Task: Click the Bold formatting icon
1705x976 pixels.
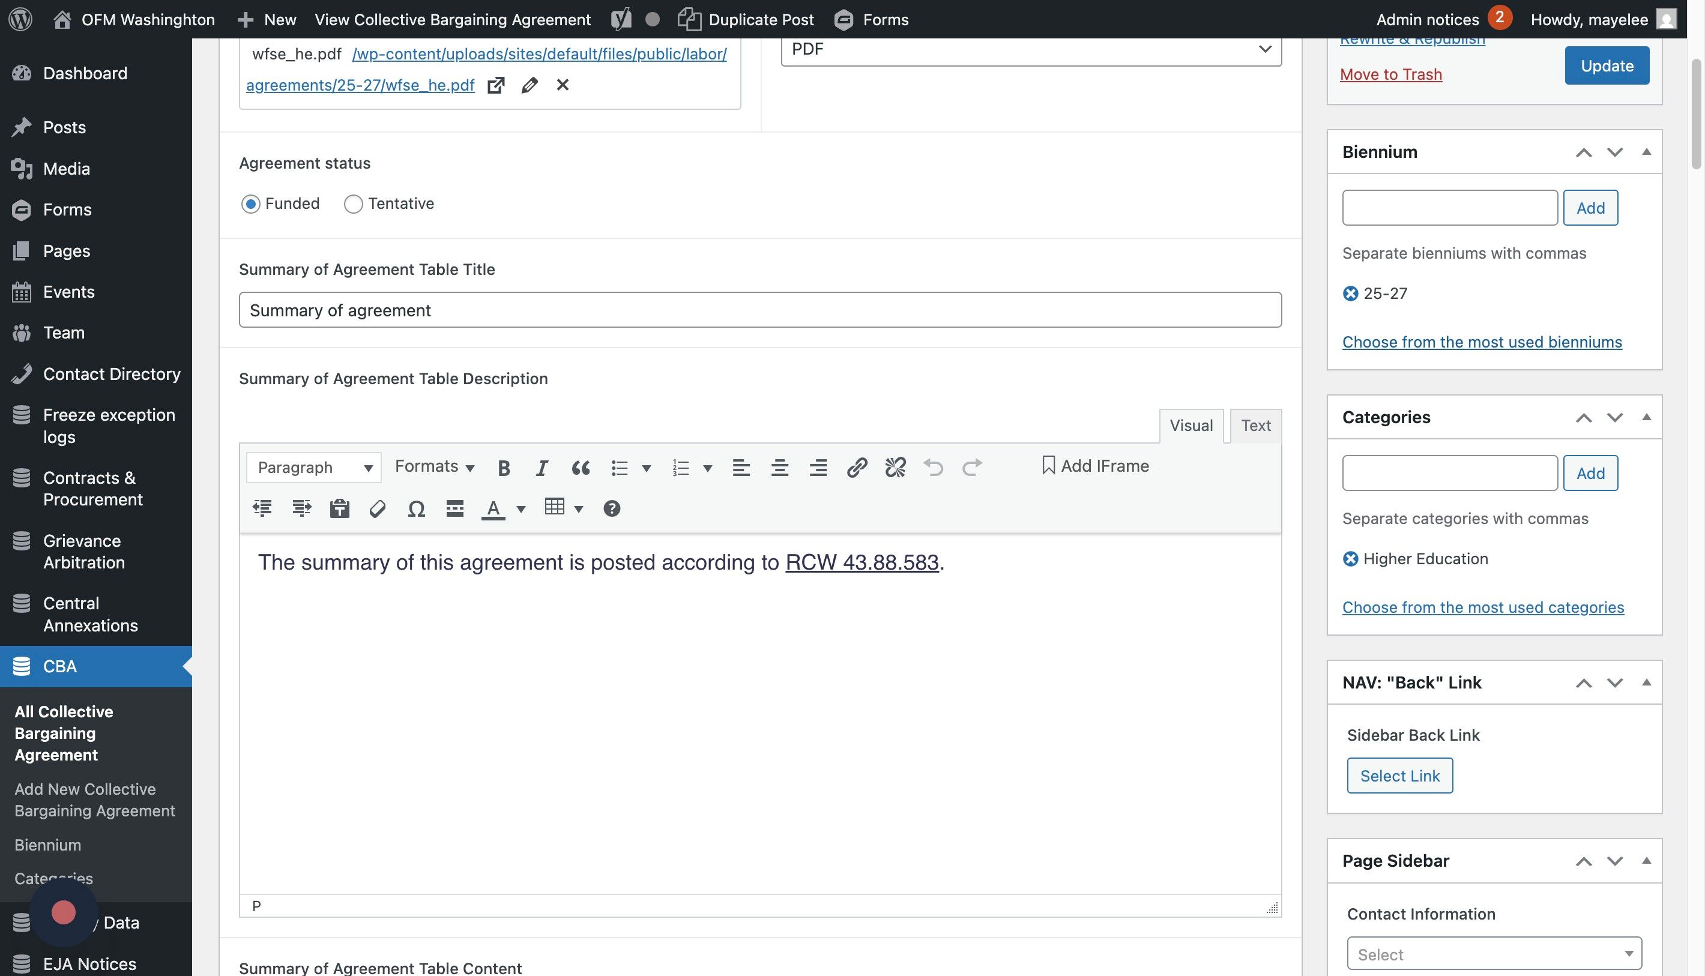Action: point(504,467)
